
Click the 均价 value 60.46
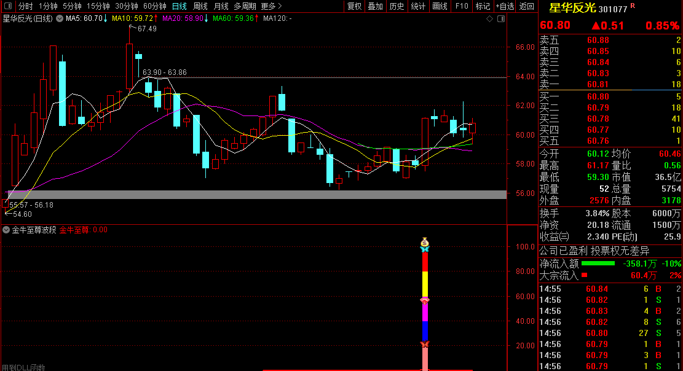[669, 154]
